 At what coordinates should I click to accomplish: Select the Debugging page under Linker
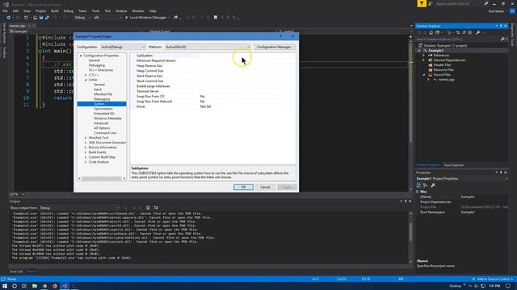[102, 99]
